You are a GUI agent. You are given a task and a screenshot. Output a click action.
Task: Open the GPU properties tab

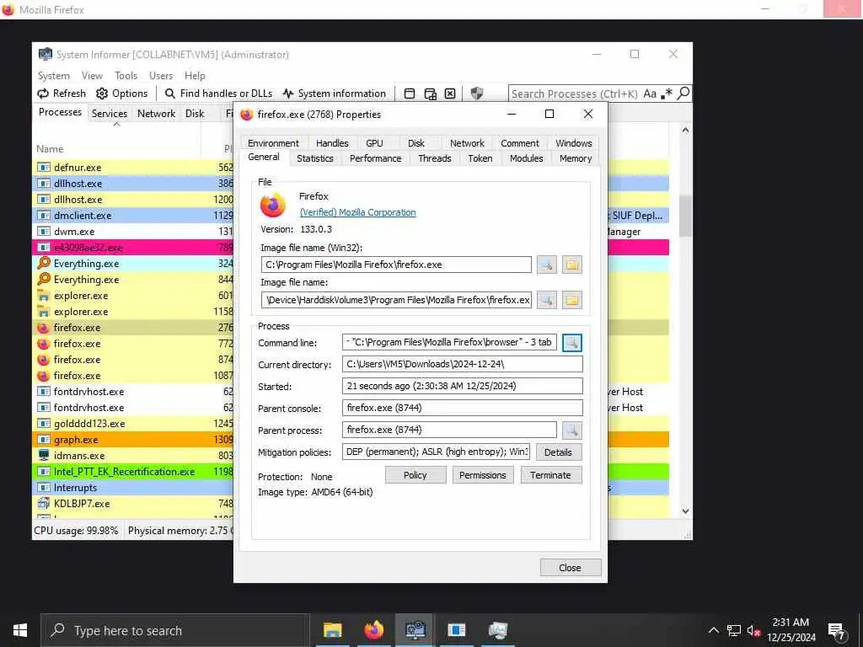(x=374, y=143)
